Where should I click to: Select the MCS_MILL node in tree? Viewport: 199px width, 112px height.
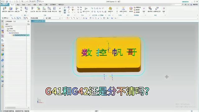[12, 31]
